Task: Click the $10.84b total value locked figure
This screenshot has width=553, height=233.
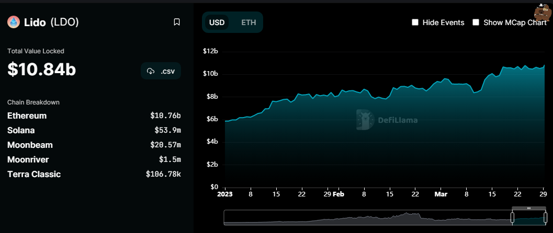Action: click(x=42, y=69)
